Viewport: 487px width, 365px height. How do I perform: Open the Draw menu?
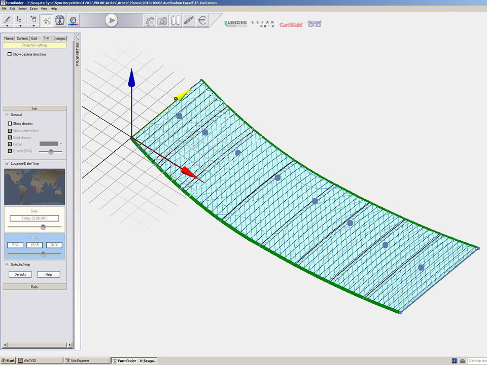[x=33, y=9]
